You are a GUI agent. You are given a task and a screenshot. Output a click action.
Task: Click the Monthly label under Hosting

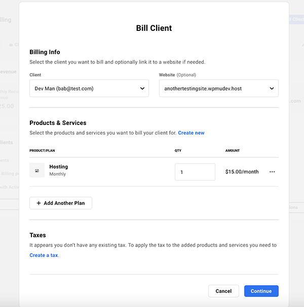(58, 174)
